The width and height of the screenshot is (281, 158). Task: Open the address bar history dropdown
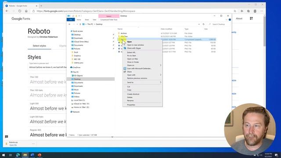tap(199, 24)
